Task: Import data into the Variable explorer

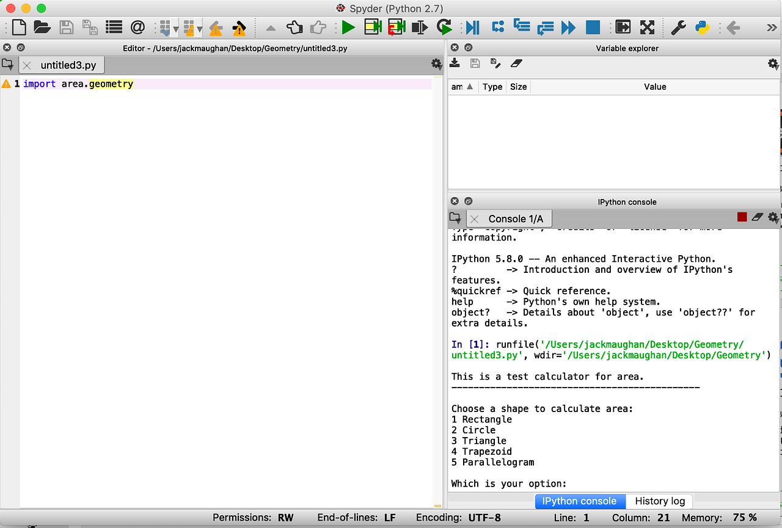Action: 455,63
